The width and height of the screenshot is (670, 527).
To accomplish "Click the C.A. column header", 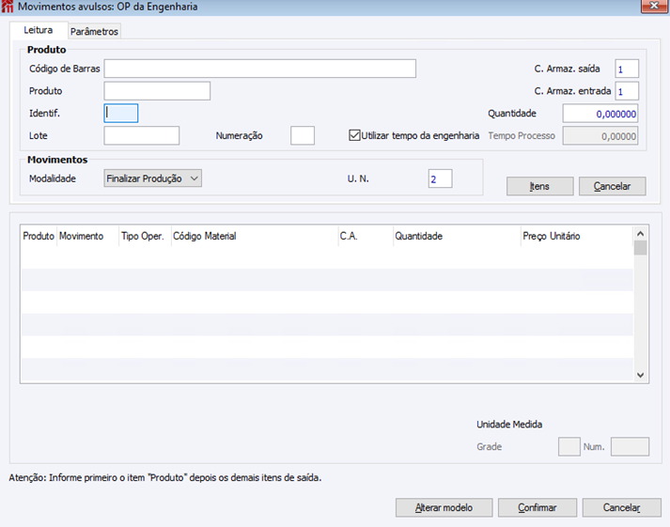I will (366, 236).
